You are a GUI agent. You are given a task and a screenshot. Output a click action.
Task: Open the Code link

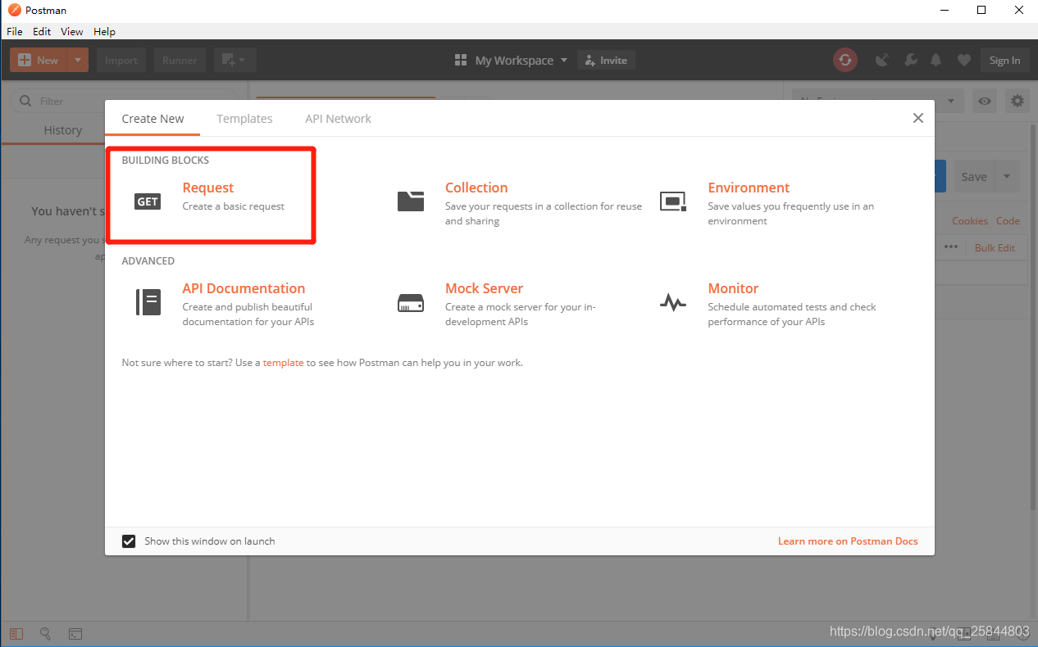(1008, 221)
